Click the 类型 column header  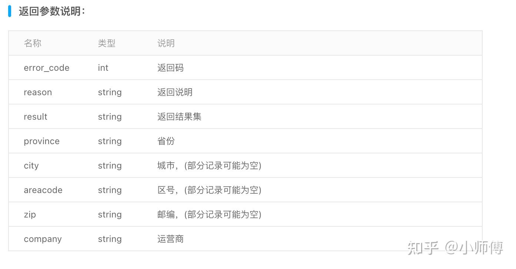pyautogui.click(x=106, y=43)
